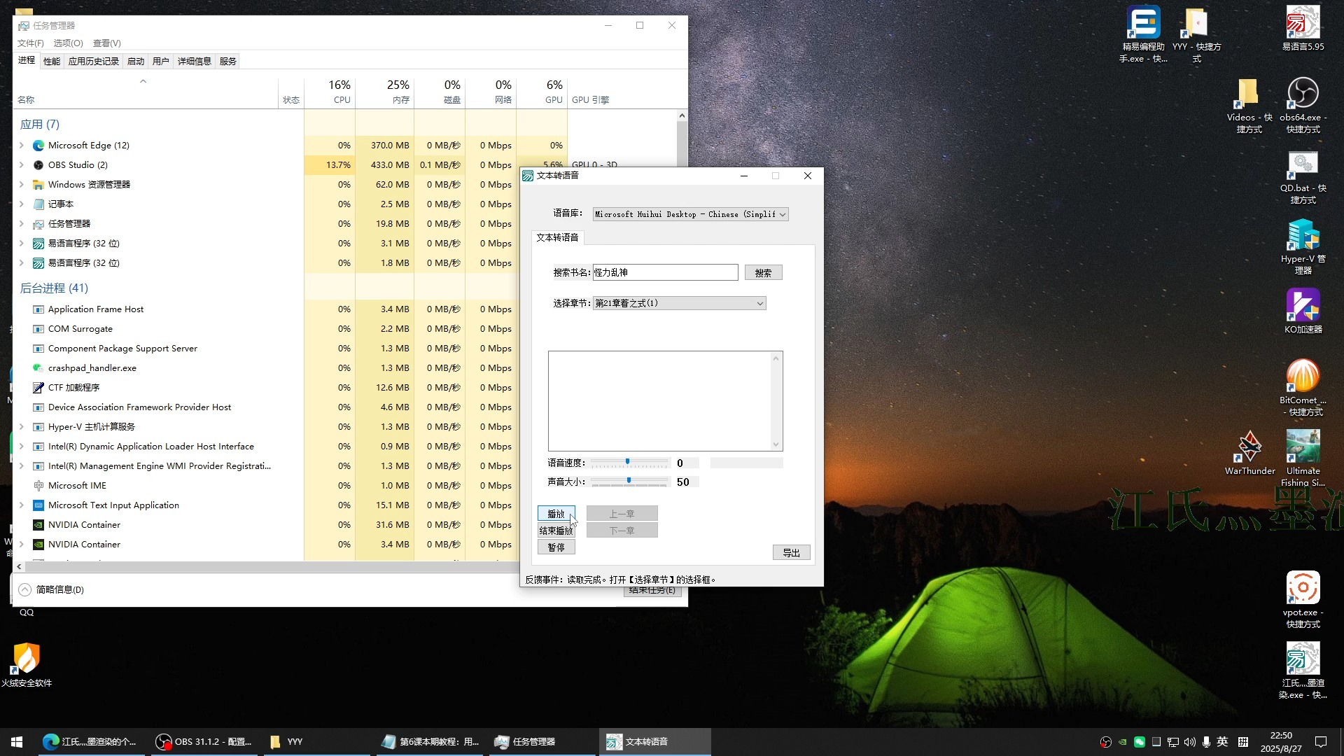1344x756 pixels.
Task: Open Hyper-V 管理器 desktop icon
Action: pos(1303,247)
